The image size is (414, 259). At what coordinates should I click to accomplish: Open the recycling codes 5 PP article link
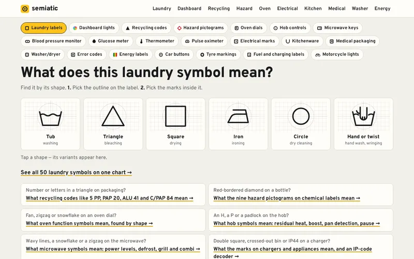pyautogui.click(x=110, y=198)
